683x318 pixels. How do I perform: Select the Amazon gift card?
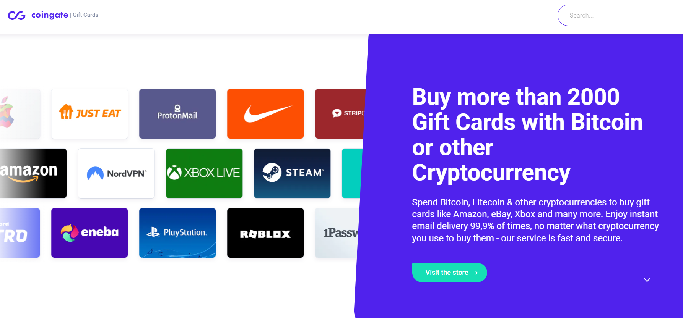pos(33,173)
